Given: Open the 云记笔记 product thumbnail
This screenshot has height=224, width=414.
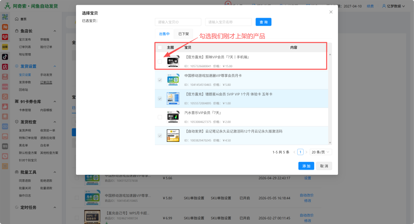Looking at the screenshot, I should pos(173,135).
